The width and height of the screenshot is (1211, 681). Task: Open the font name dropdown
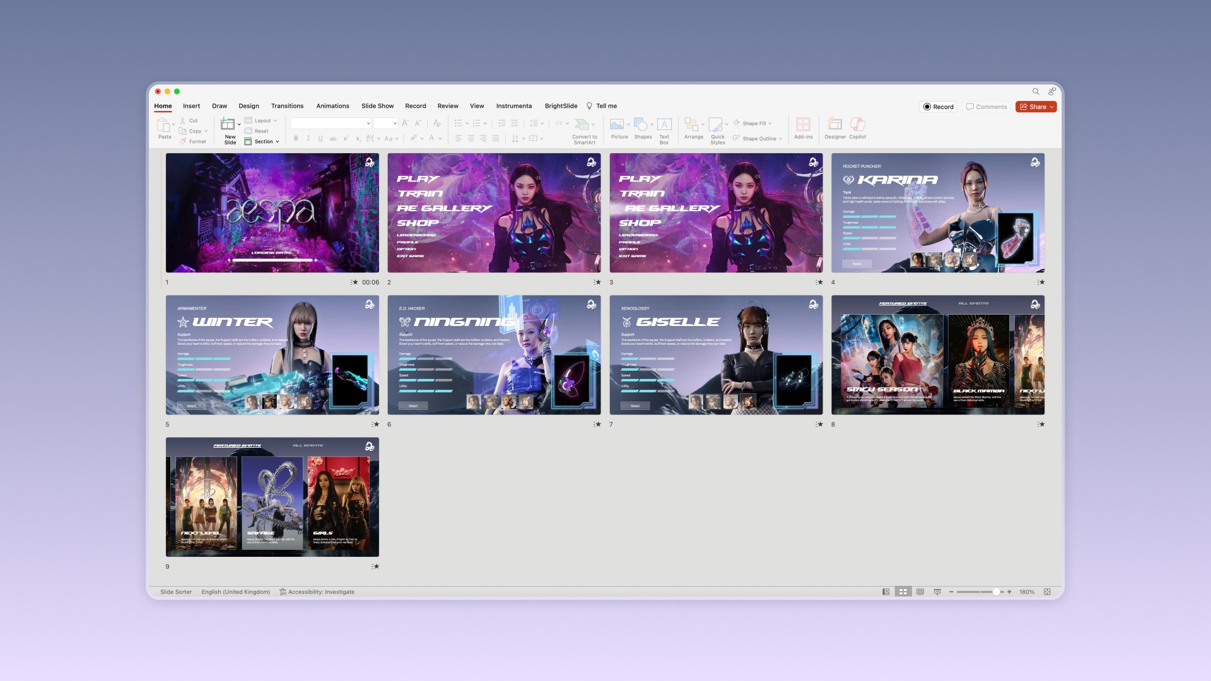(368, 124)
